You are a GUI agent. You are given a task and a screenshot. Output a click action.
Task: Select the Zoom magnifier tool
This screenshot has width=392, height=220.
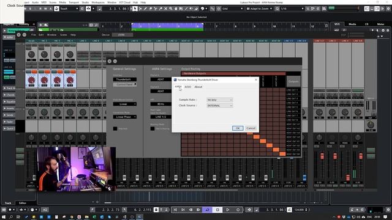pos(170,9)
